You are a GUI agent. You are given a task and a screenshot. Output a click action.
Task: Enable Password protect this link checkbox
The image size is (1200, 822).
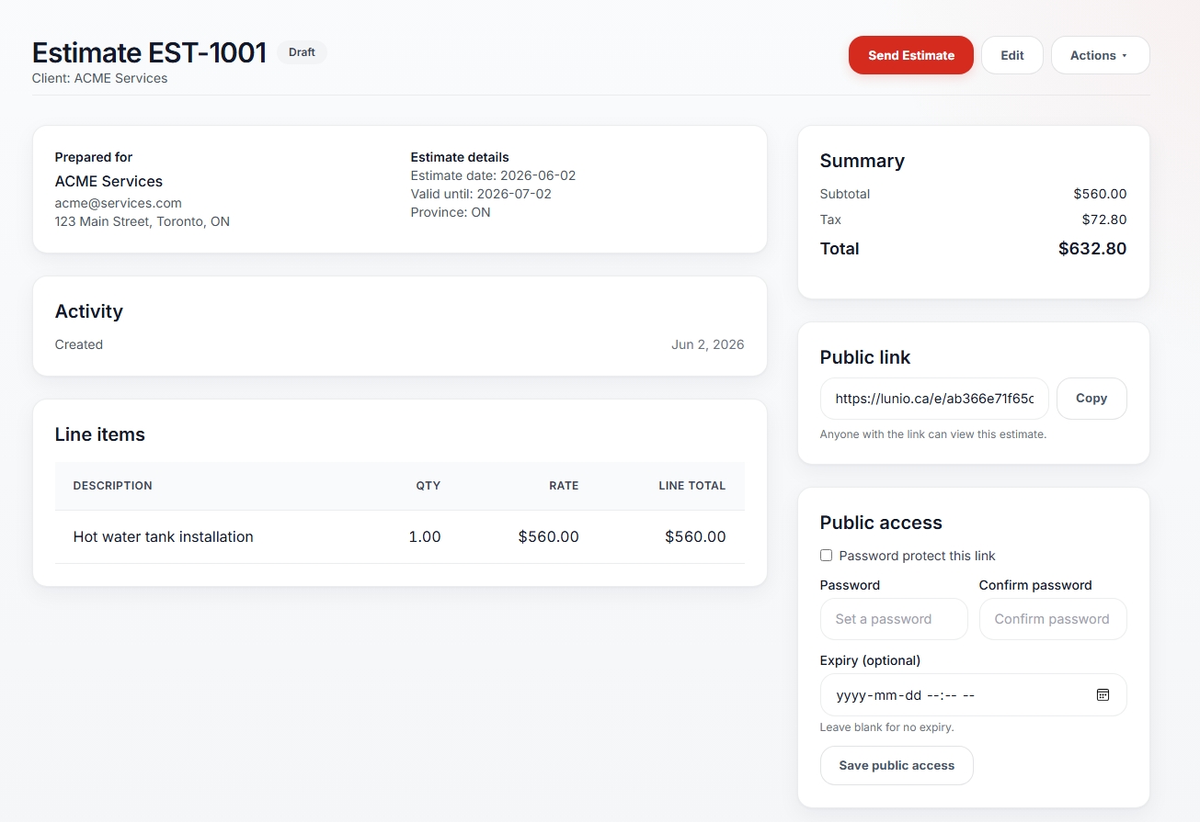point(826,556)
